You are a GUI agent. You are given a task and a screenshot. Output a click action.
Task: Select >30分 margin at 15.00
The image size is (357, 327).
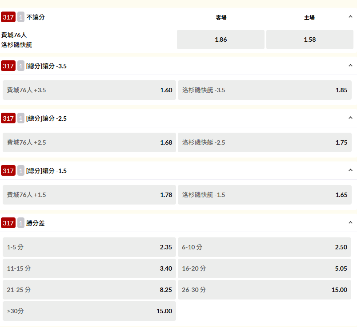click(89, 311)
